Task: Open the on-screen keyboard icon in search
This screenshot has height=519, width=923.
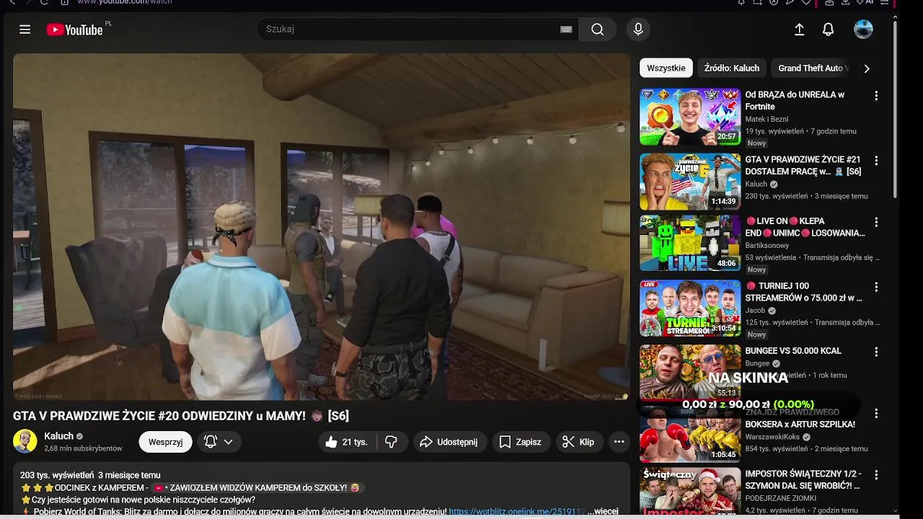Action: click(566, 30)
